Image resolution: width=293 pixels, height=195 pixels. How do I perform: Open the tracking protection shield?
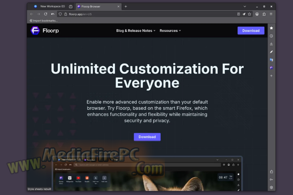click(x=60, y=14)
